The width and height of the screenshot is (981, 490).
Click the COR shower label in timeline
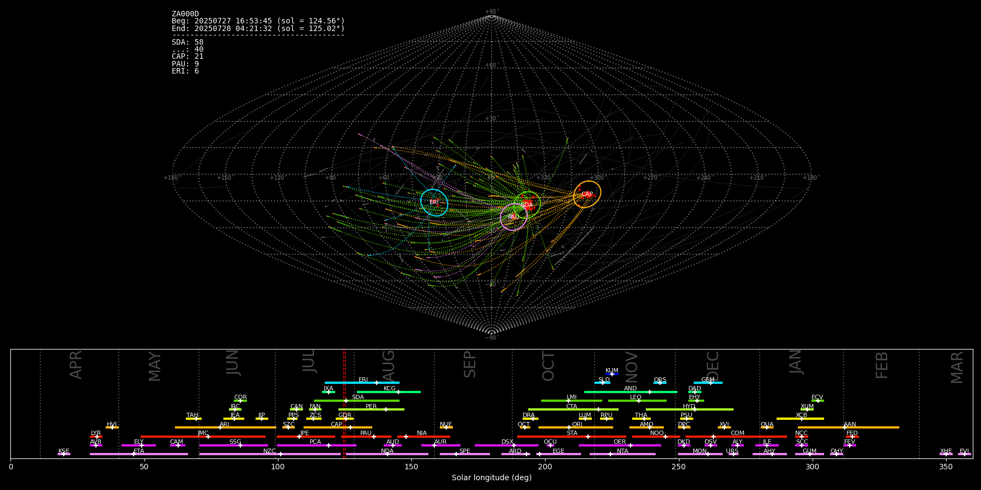tap(240, 397)
